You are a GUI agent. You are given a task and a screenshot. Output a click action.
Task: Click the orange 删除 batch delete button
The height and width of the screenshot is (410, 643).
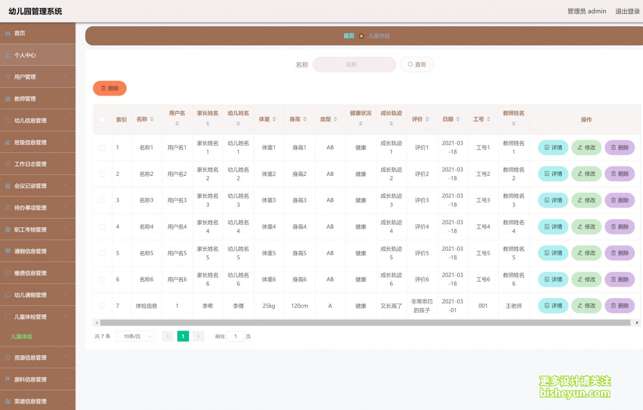pyautogui.click(x=110, y=88)
